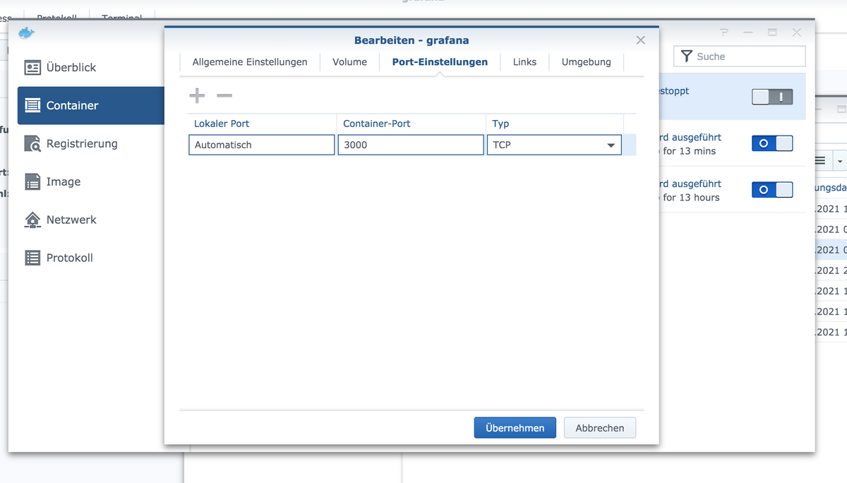Open the Protokoll sidebar section
Screen dimensions: 847x483
click(90, 258)
